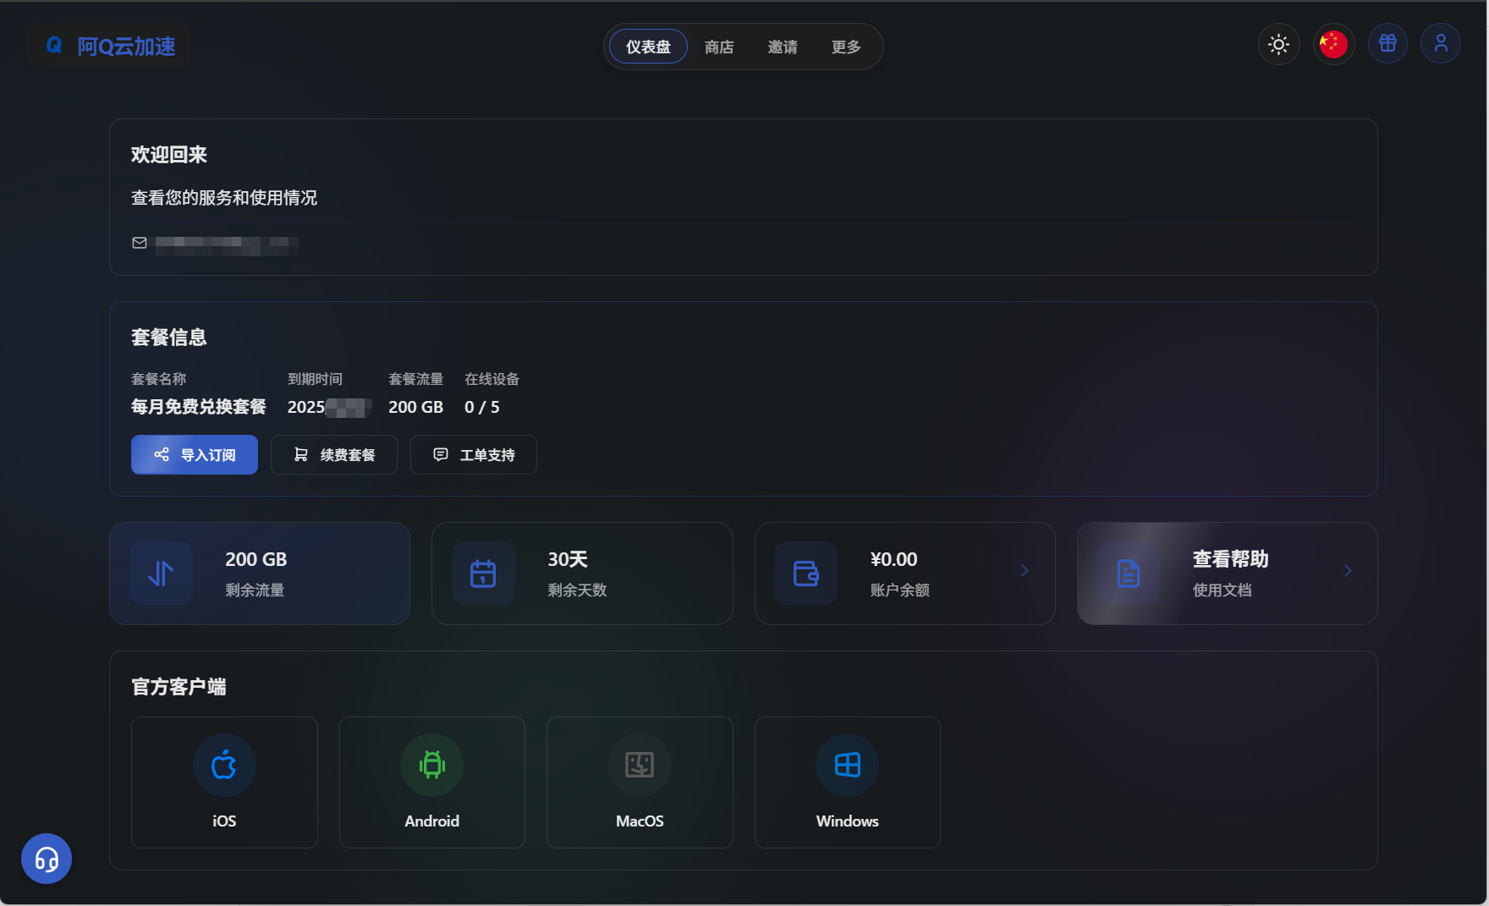Click the 续费套餐 button

(334, 455)
